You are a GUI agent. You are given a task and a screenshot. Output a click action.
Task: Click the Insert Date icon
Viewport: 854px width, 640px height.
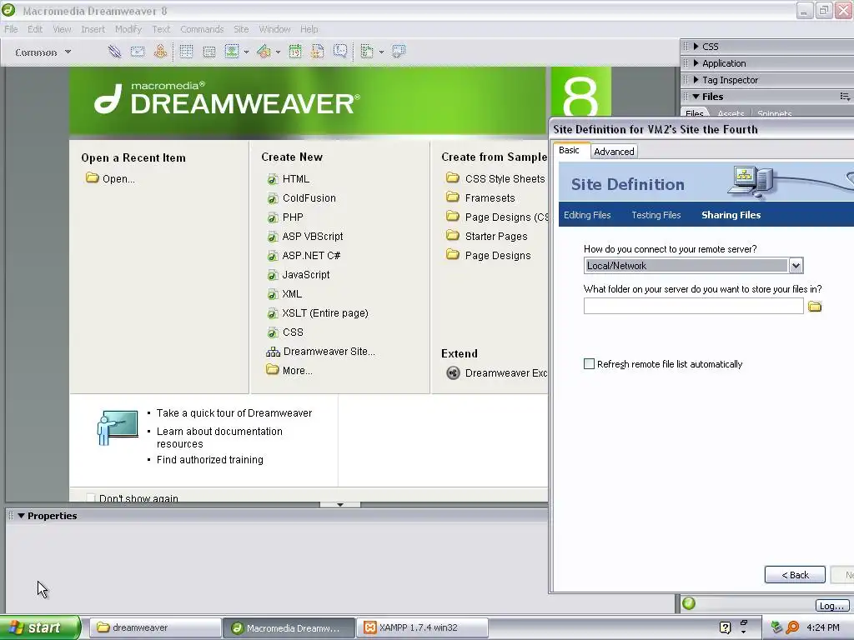pyautogui.click(x=295, y=52)
